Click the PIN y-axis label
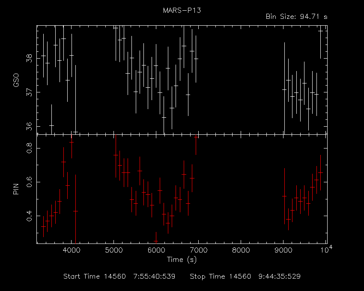The height and width of the screenshot is (291, 364). (16, 189)
